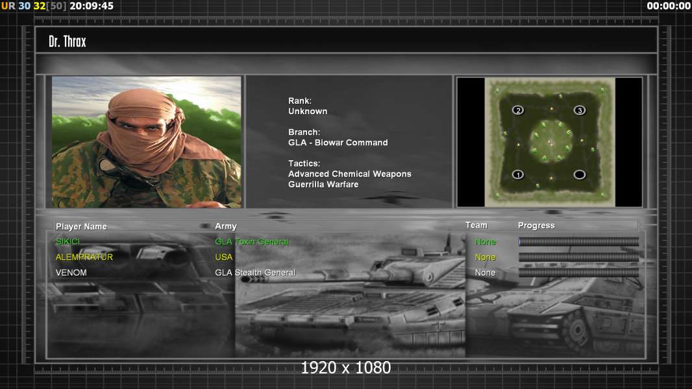Click the blank black start marker on minimap
The height and width of the screenshot is (389, 692).
(580, 174)
